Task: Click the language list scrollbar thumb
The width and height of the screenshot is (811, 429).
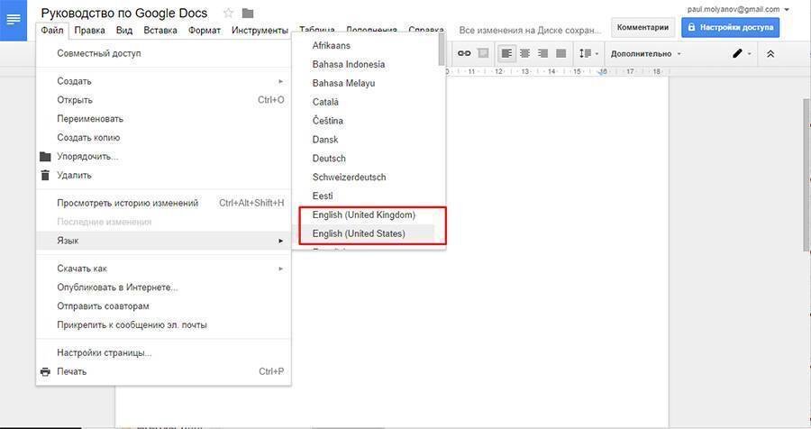Action: [x=442, y=50]
